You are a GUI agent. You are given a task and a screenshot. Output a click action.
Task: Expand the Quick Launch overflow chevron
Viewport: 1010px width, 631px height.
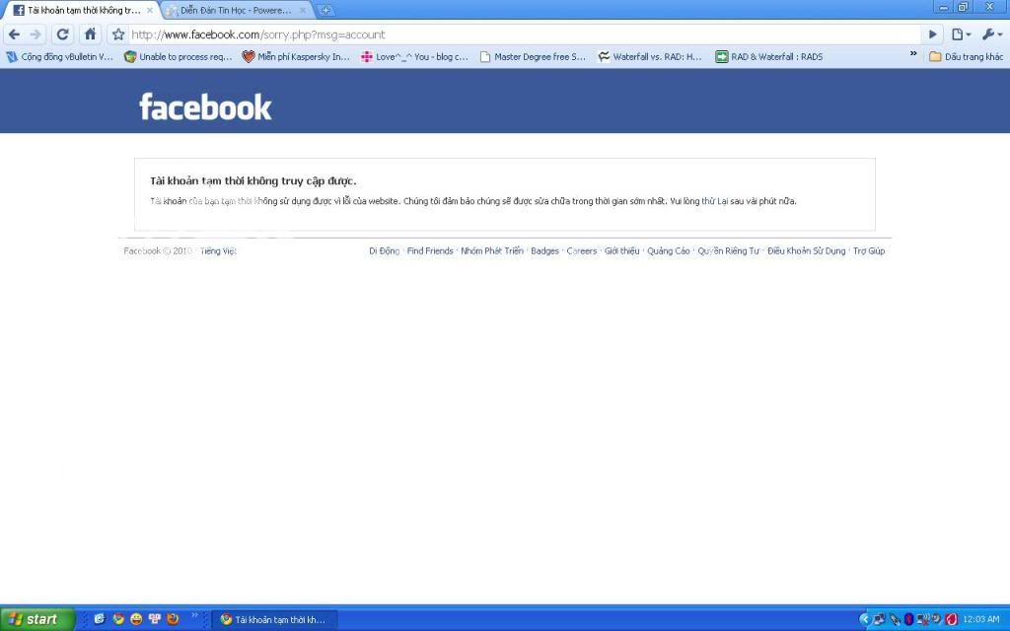click(x=194, y=615)
